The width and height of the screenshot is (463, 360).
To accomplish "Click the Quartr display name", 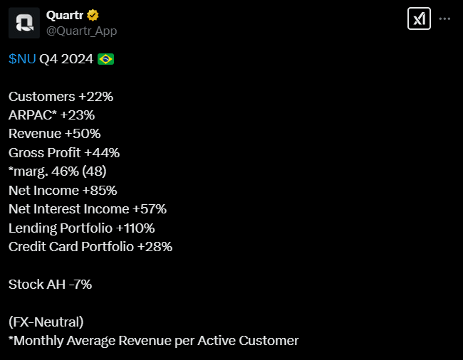I will [x=65, y=16].
